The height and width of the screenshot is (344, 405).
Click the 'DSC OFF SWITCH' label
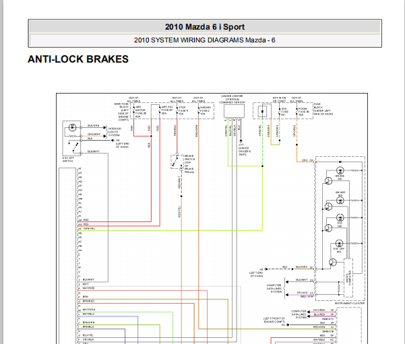[x=68, y=160]
